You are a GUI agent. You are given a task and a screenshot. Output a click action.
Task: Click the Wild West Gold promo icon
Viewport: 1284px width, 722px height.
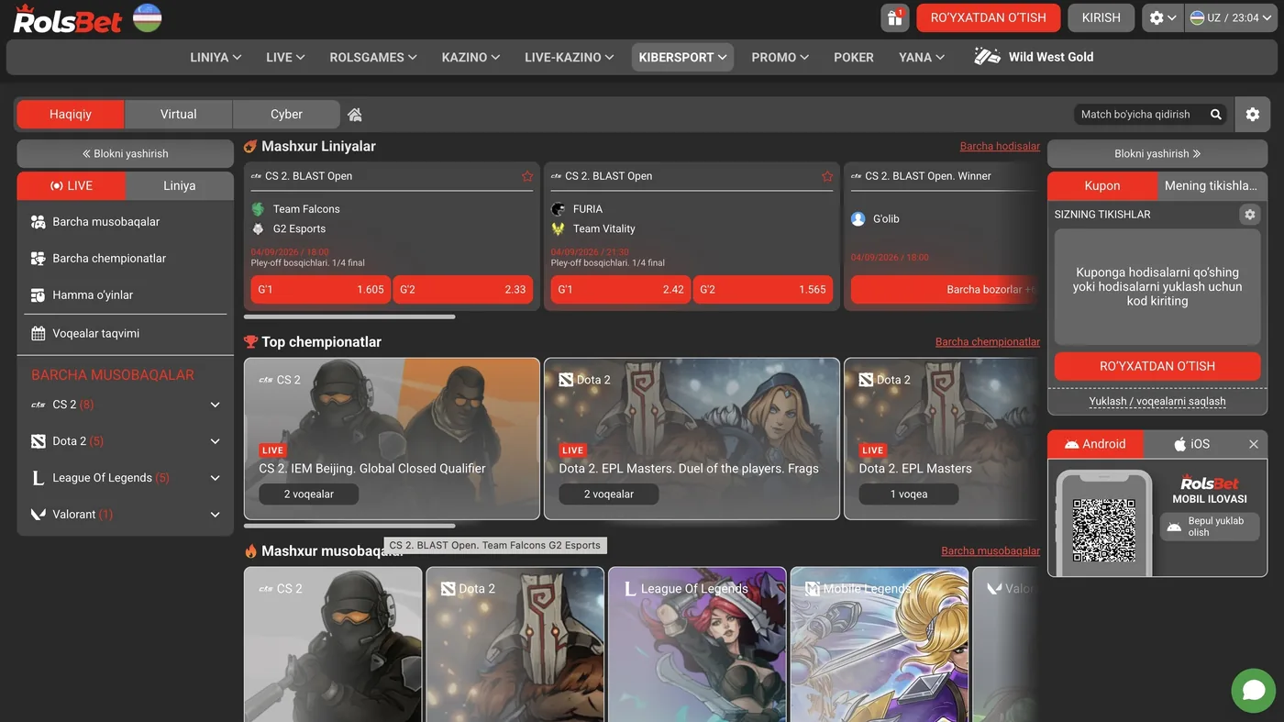pos(987,57)
